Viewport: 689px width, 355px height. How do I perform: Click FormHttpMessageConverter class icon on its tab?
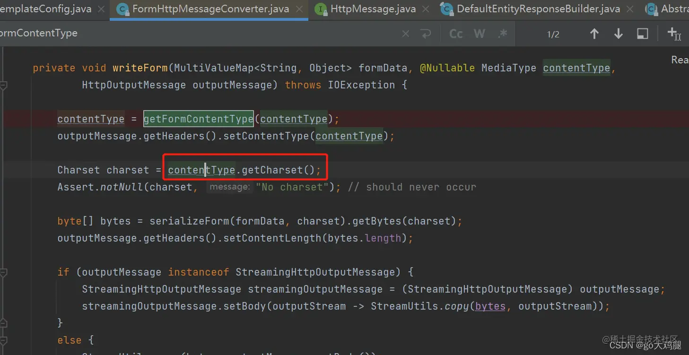point(122,9)
